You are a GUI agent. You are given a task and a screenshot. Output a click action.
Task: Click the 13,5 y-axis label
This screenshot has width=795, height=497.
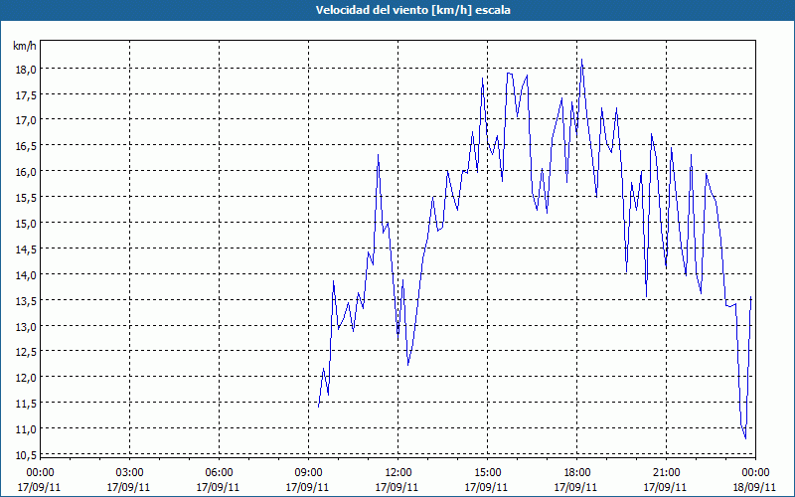pos(26,301)
